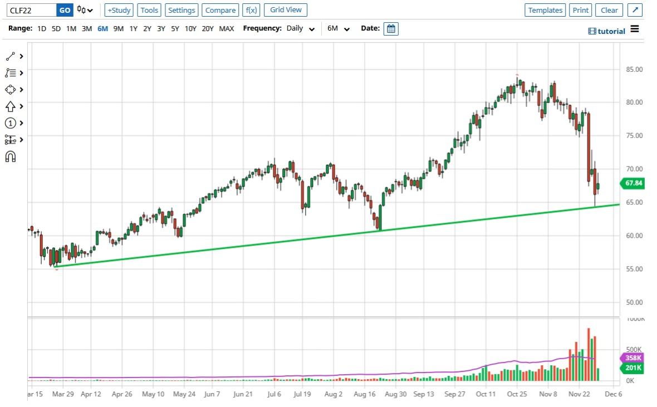Click the pop-out expand chart icon
This screenshot has width=657, height=407.
pos(635,10)
